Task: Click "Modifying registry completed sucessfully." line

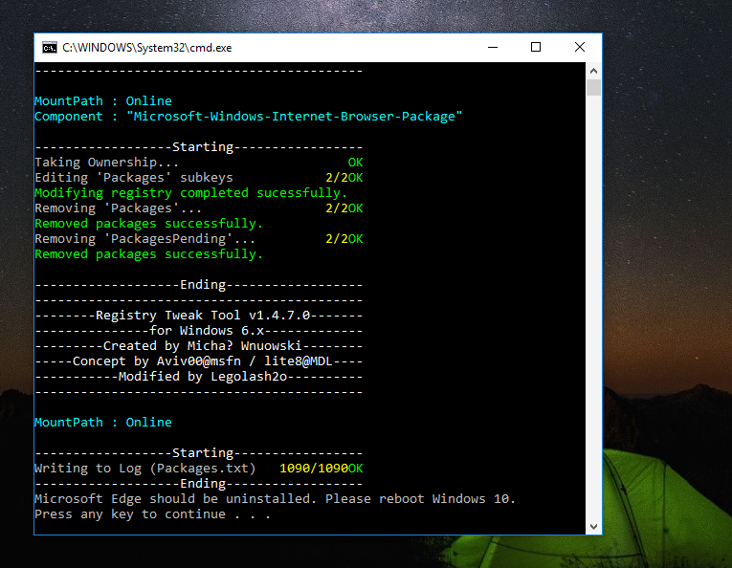Action: click(191, 193)
